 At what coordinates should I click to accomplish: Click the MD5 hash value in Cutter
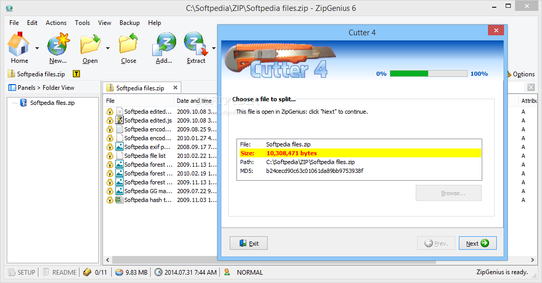point(314,171)
